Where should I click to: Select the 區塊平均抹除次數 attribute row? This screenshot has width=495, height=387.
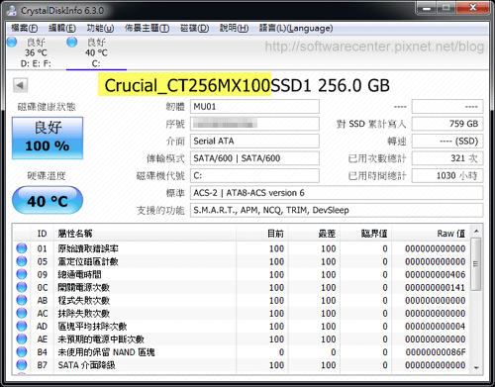(x=241, y=326)
